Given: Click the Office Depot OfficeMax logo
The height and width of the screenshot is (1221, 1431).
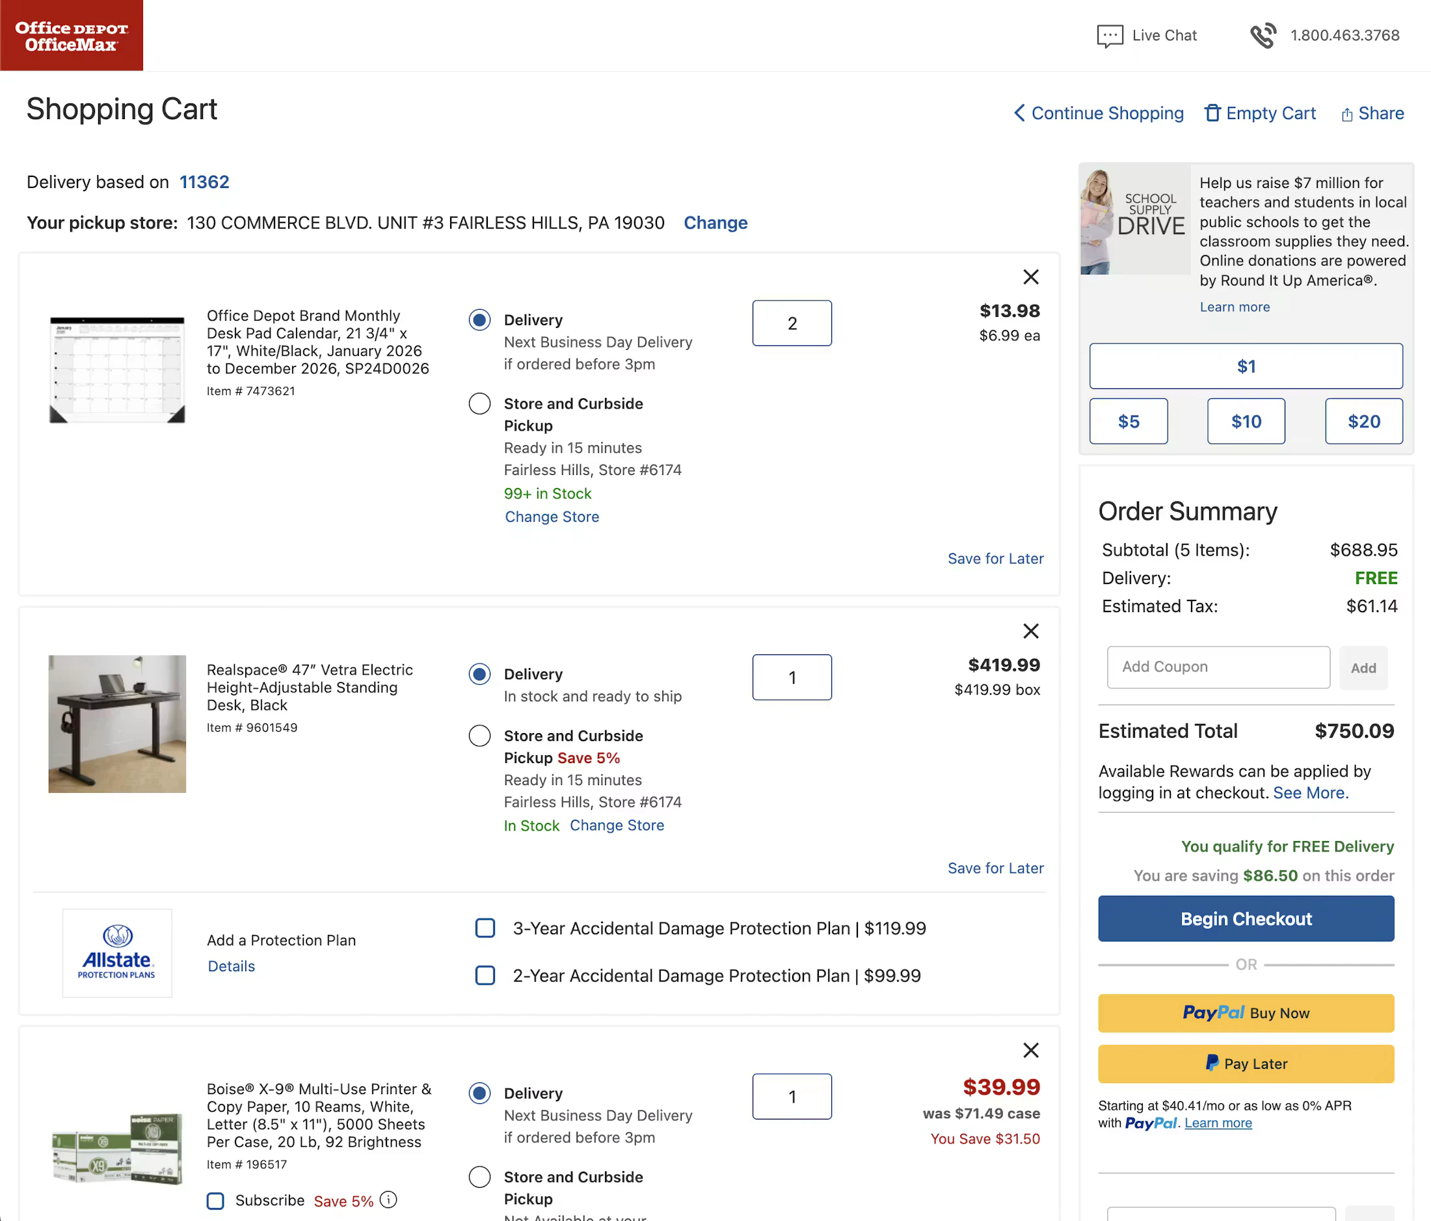Looking at the screenshot, I should [x=72, y=36].
